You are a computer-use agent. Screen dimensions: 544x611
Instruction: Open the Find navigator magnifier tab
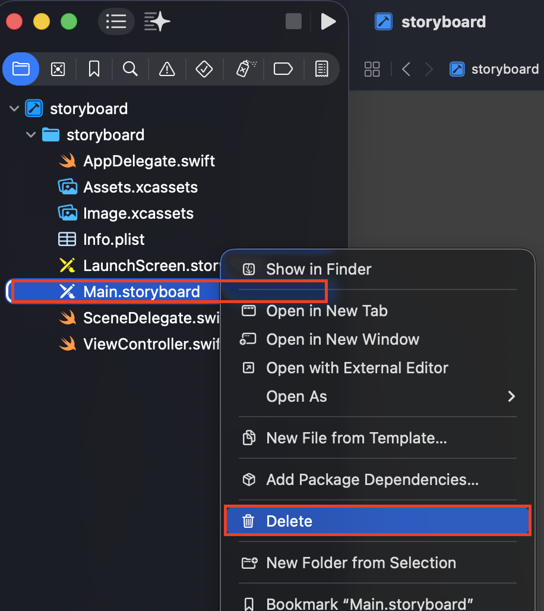tap(130, 70)
